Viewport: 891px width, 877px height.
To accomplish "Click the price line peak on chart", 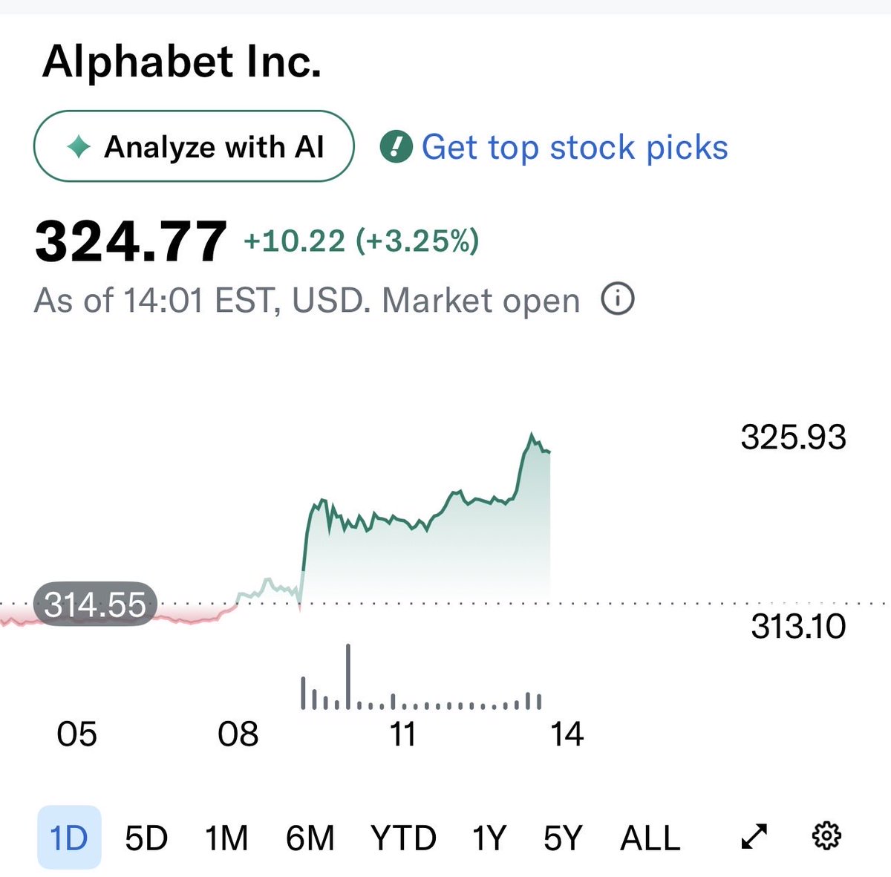I will [x=532, y=434].
